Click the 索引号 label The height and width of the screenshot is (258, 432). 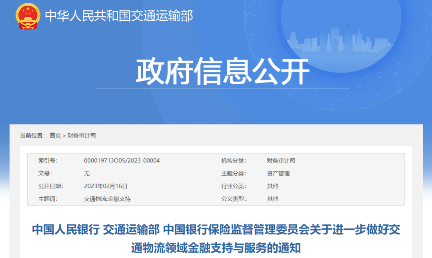click(x=48, y=160)
